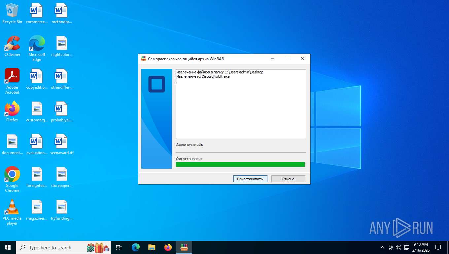
Task: Click the WinRAR SFX taskbar button
Action: [184, 247]
